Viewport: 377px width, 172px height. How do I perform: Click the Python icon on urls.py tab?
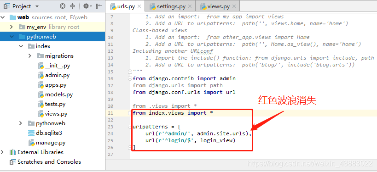pos(113,6)
